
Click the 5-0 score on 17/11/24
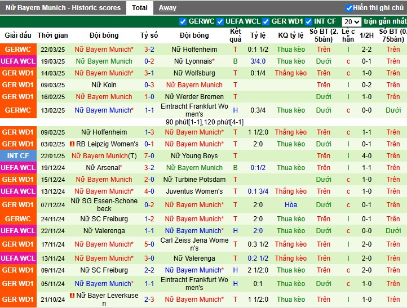click(149, 244)
